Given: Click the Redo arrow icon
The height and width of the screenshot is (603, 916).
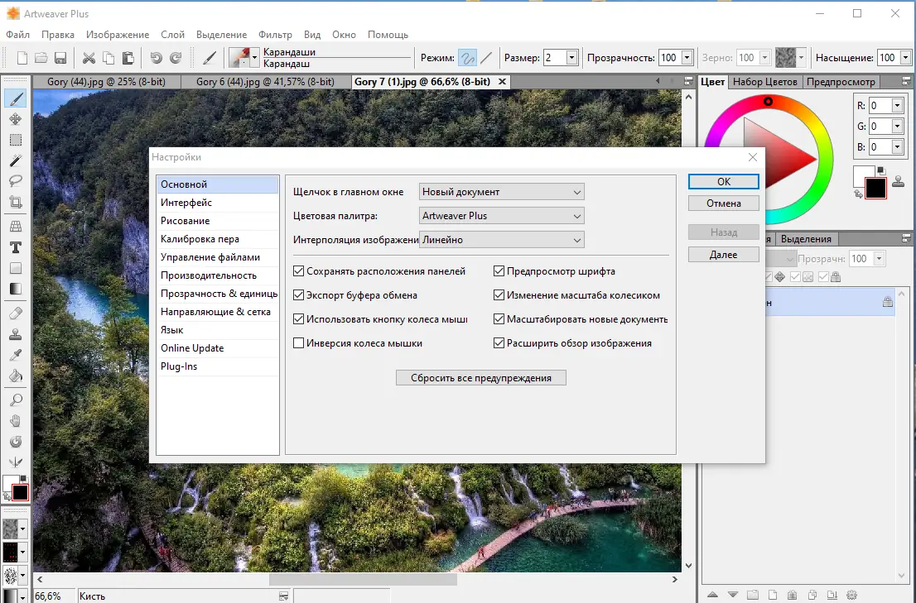Looking at the screenshot, I should (x=176, y=58).
